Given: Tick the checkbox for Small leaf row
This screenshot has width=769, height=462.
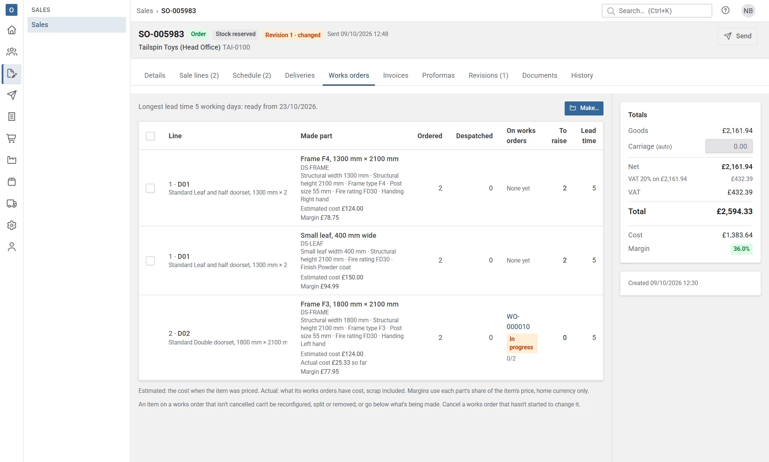Looking at the screenshot, I should point(150,261).
